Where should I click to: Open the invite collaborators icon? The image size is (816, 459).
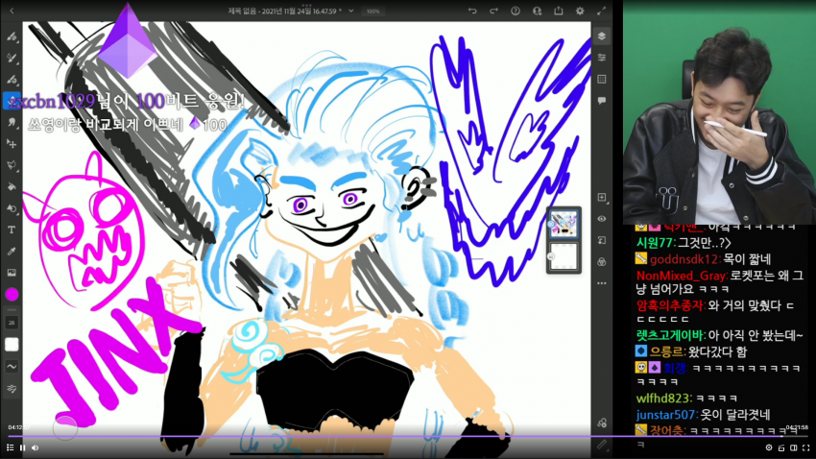coord(537,11)
